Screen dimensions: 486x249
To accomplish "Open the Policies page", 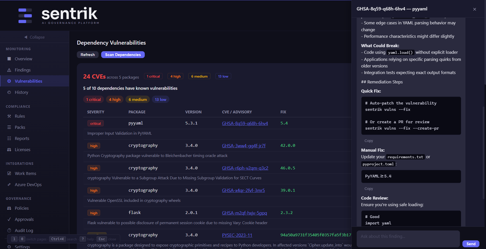I will coord(34,208).
